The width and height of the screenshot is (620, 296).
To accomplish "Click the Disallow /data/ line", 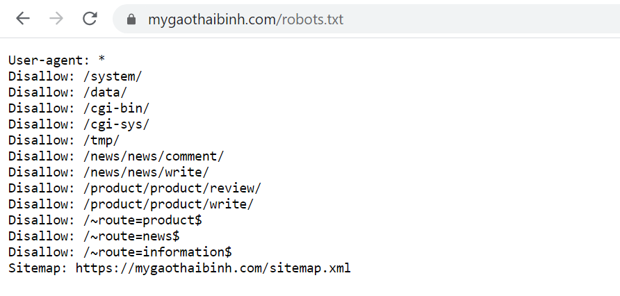I will coord(67,92).
